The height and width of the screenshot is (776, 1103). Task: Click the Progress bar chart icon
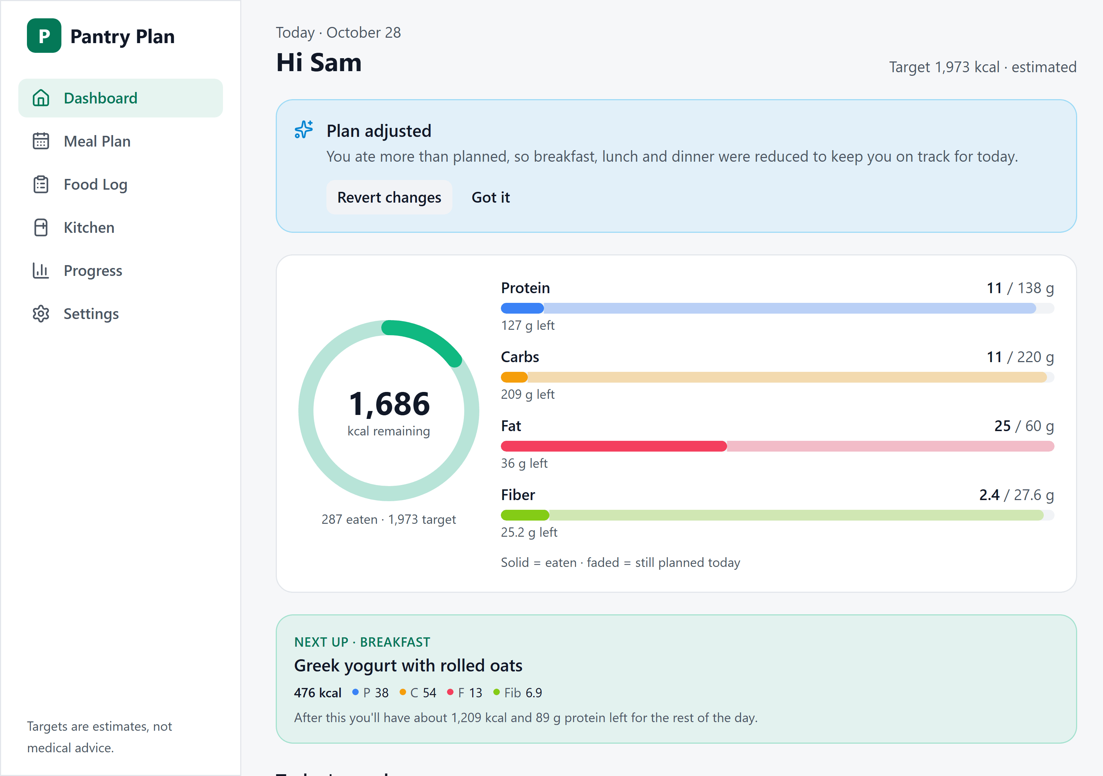tap(41, 271)
